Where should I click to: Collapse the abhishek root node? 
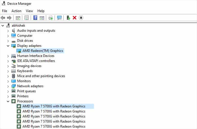[3, 26]
